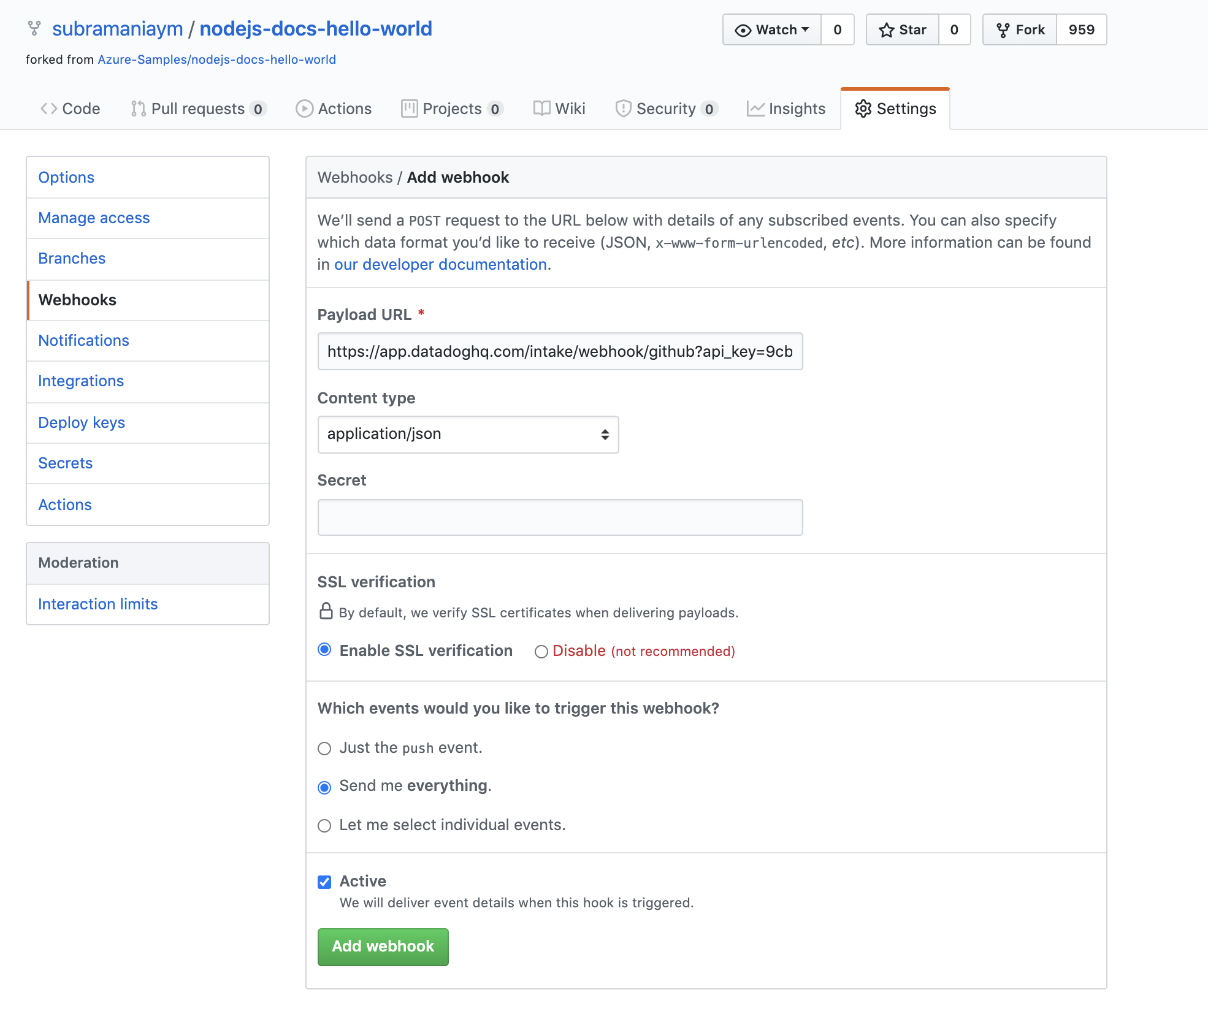Screen dimensions: 1208x1014
Task: Click the Star button
Action: [903, 29]
